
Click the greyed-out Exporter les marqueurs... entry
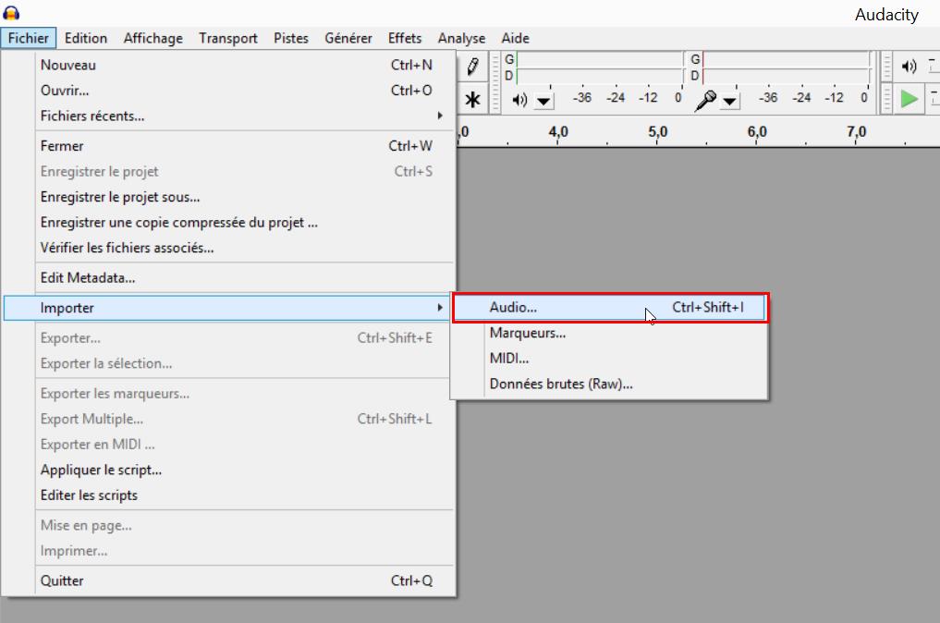pos(228,394)
